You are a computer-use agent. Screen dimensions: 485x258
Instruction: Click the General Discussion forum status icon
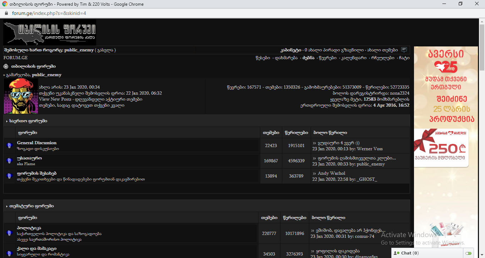(x=10, y=145)
